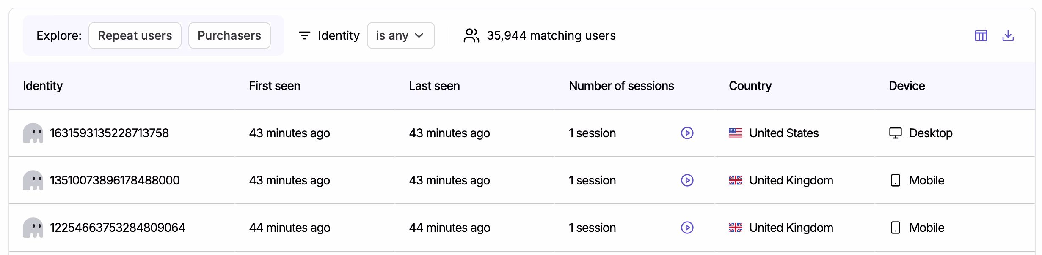Screen dimensions: 1042x255
Task: Click the matching users count icon
Action: click(471, 35)
